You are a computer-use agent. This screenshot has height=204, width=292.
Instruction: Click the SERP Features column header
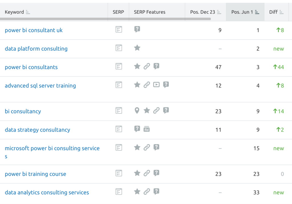[x=149, y=12]
